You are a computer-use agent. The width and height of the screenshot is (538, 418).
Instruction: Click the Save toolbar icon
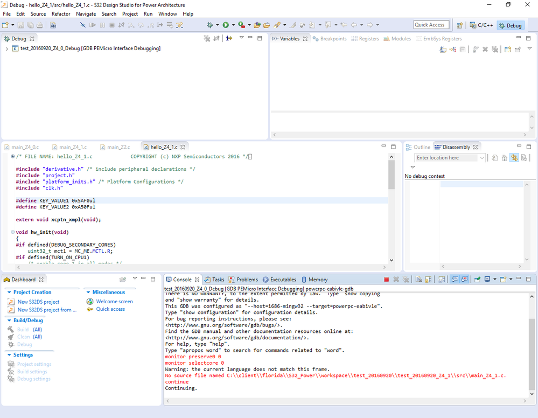click(20, 25)
